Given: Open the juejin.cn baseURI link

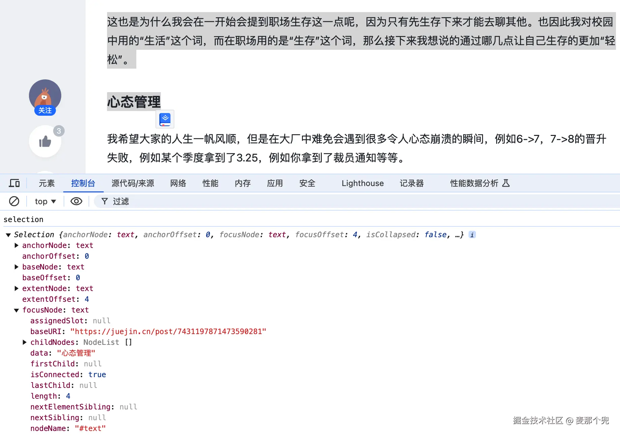Looking at the screenshot, I should point(168,331).
